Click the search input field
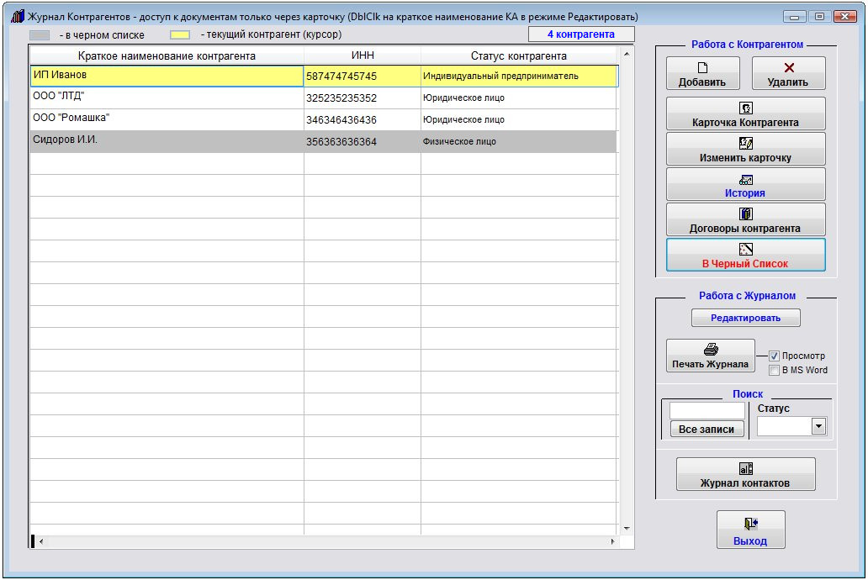868x580 pixels. pos(707,411)
